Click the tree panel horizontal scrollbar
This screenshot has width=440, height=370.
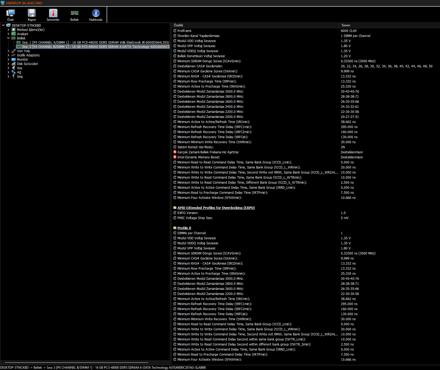(x=76, y=362)
